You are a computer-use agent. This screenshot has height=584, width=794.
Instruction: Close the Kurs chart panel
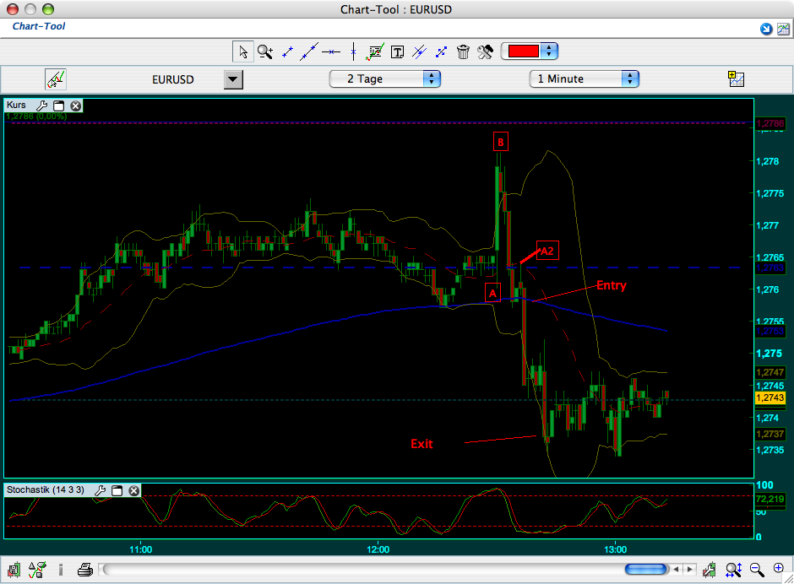point(75,105)
